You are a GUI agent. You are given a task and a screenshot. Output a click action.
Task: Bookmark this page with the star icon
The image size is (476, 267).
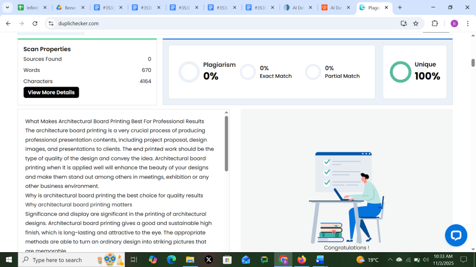tap(416, 24)
